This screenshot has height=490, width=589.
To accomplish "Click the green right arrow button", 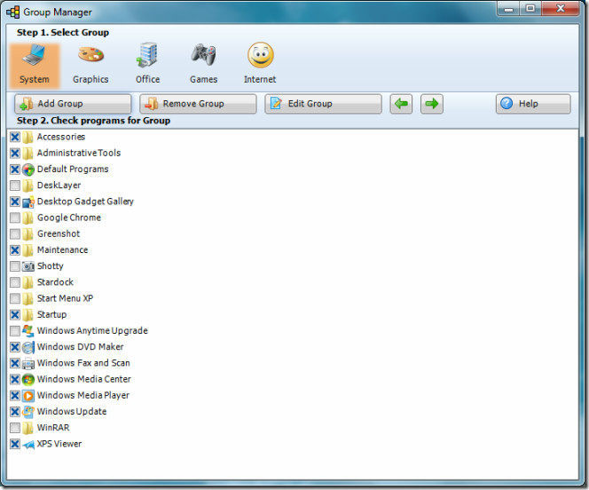I will point(432,104).
